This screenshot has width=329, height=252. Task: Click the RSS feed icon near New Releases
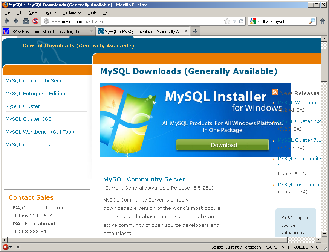point(275,92)
